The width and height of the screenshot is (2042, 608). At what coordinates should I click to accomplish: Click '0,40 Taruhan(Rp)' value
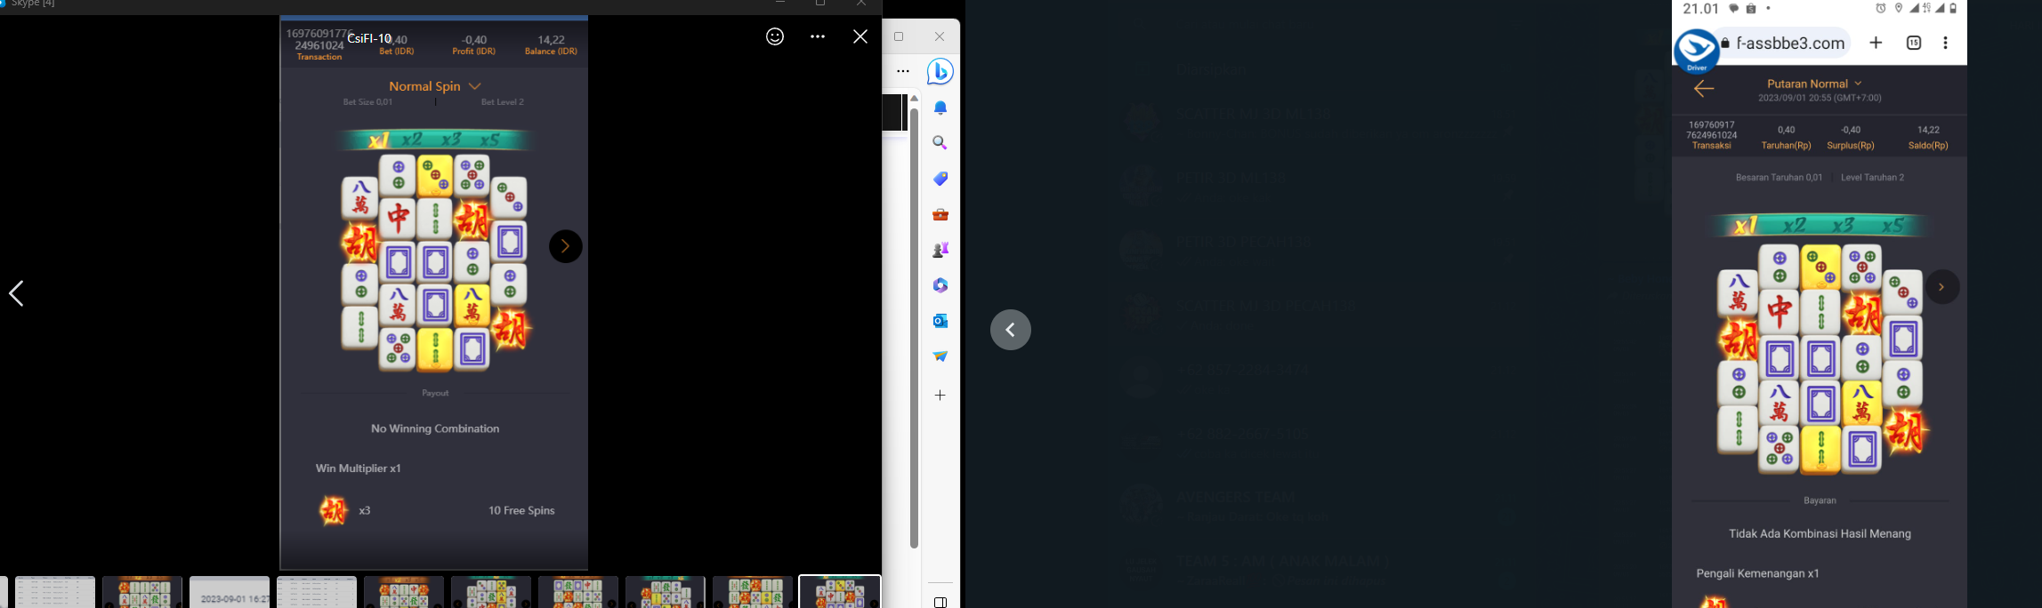tap(1786, 137)
